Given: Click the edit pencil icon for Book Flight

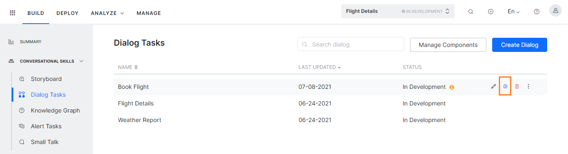Looking at the screenshot, I should pos(493,87).
